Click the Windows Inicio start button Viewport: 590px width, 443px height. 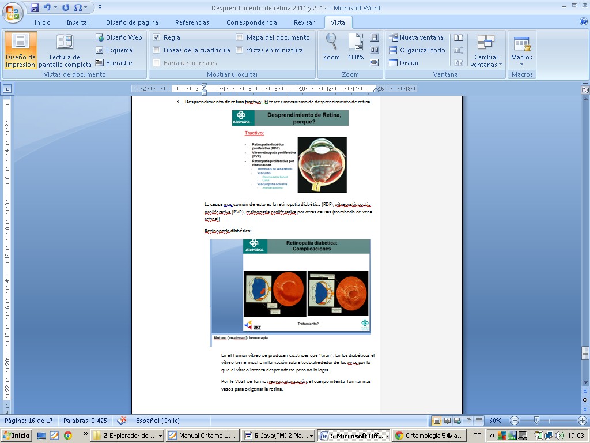pyautogui.click(x=17, y=436)
